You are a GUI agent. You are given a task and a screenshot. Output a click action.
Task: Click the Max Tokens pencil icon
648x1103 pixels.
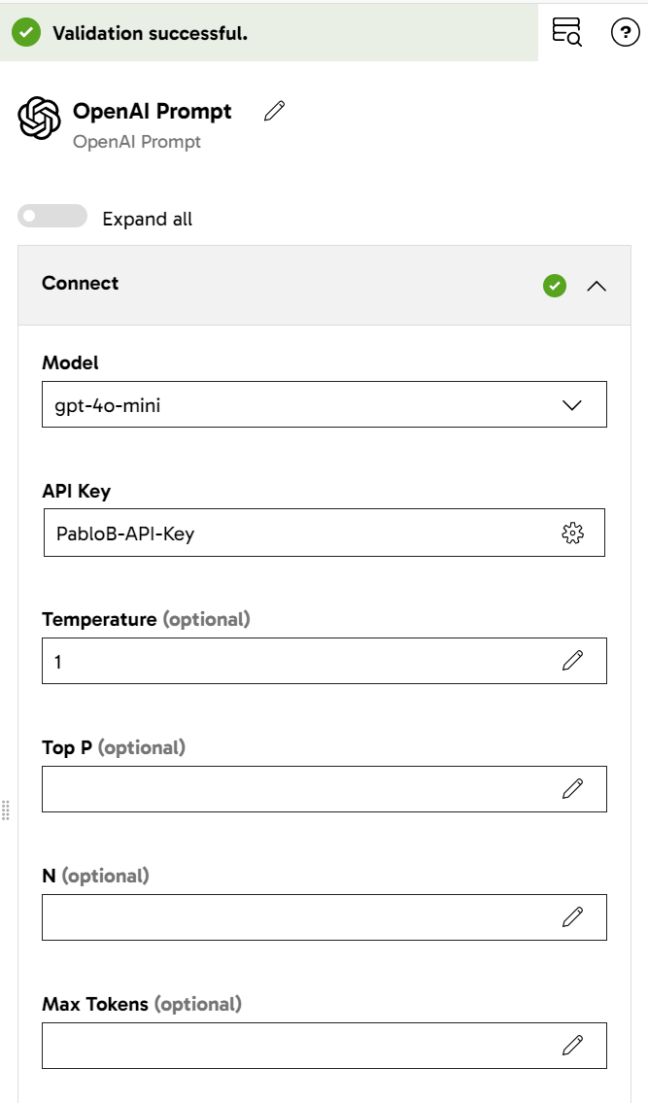click(573, 1046)
